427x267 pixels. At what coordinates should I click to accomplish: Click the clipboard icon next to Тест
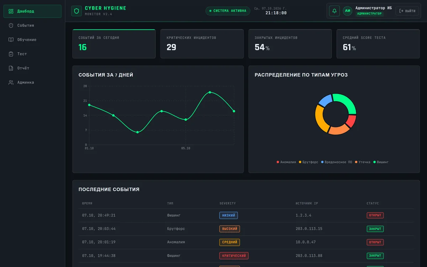pos(11,54)
